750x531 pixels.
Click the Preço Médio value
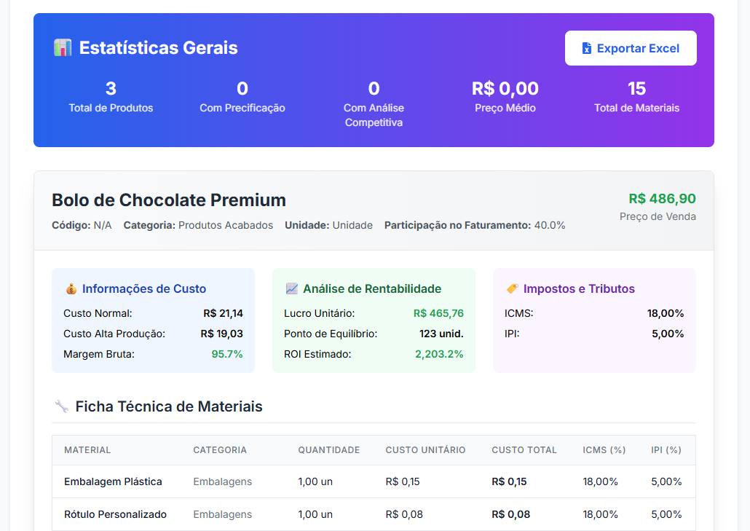(505, 89)
